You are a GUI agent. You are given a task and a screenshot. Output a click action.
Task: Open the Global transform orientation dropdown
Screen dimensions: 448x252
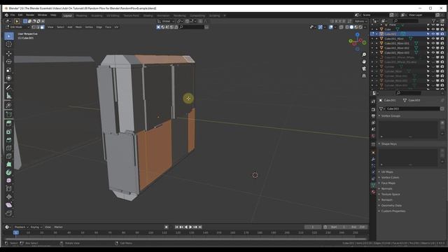point(166,21)
